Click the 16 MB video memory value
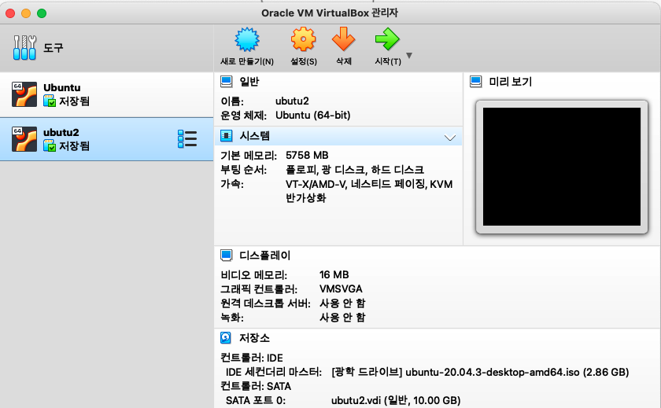 pos(334,275)
